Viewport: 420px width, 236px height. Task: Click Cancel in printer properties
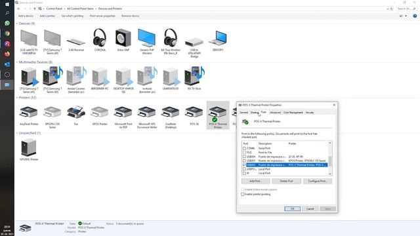(310, 208)
